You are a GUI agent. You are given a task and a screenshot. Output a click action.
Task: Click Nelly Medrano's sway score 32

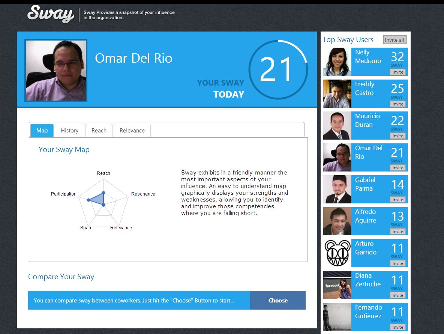[397, 57]
